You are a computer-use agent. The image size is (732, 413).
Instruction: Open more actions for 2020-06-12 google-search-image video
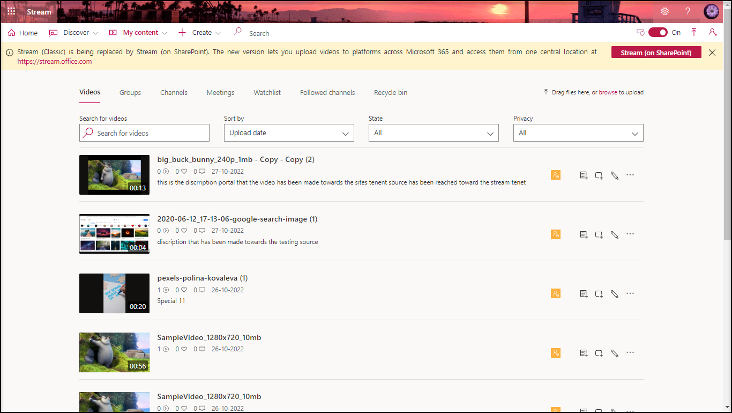click(630, 234)
